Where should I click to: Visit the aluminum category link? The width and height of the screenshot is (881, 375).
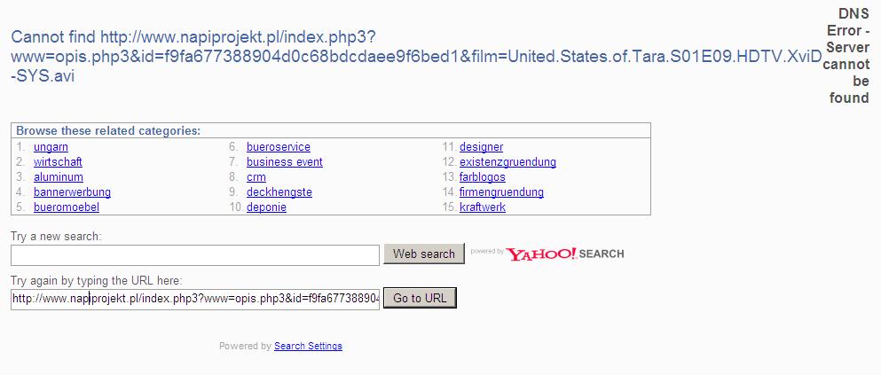59,177
